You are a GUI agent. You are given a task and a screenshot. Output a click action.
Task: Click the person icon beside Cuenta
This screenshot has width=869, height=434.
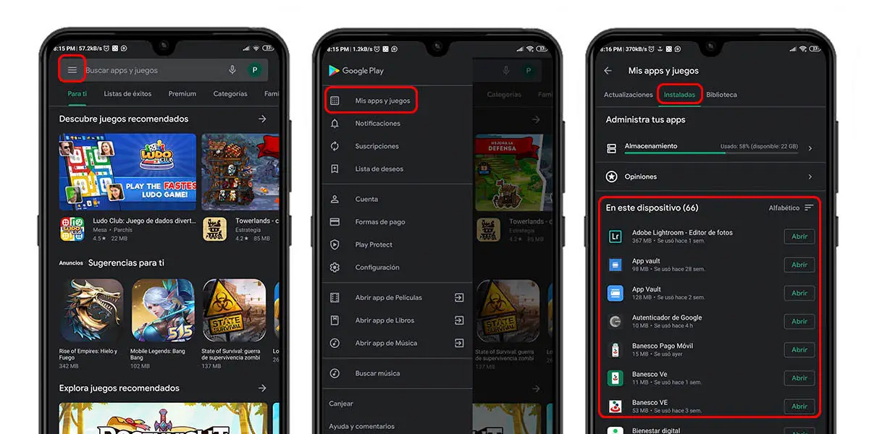(335, 199)
